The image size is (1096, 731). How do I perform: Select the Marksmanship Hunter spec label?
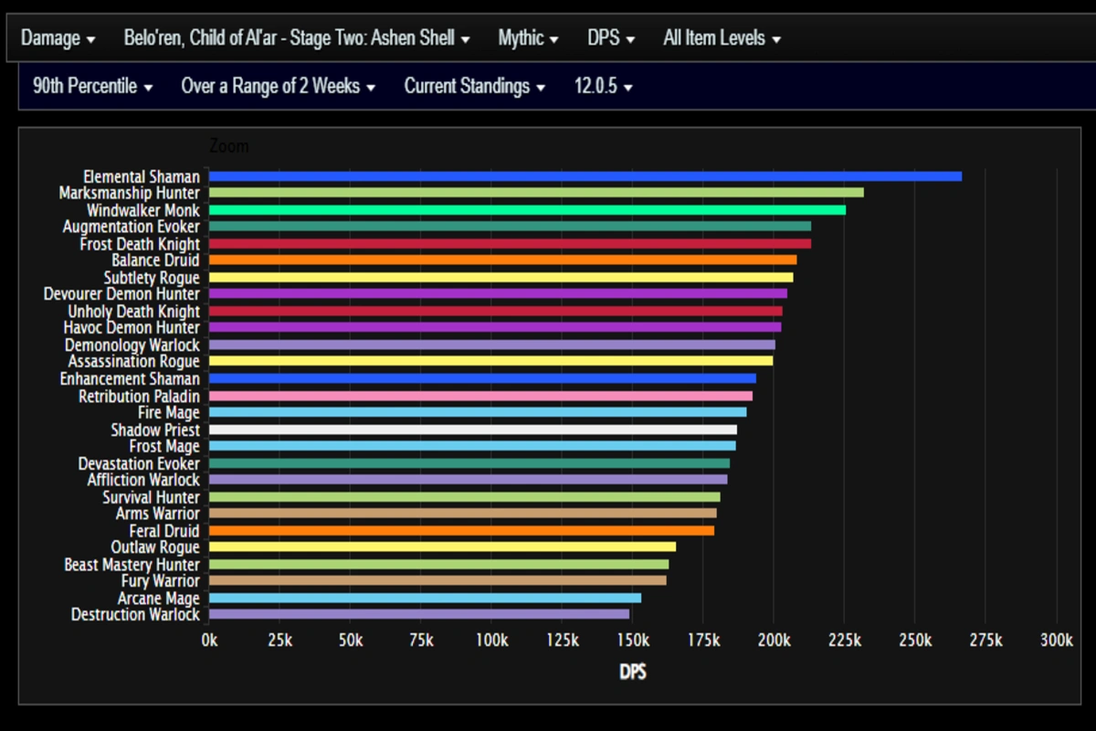tap(130, 193)
